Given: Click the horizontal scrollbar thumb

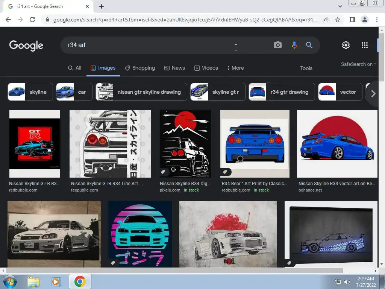Looking at the screenshot, I should click(x=174, y=271).
